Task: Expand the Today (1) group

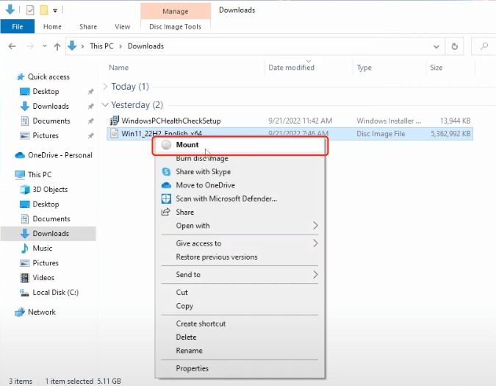Action: [x=106, y=86]
